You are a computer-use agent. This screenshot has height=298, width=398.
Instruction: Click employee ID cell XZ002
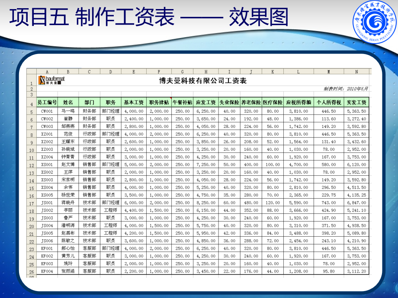coord(47,142)
